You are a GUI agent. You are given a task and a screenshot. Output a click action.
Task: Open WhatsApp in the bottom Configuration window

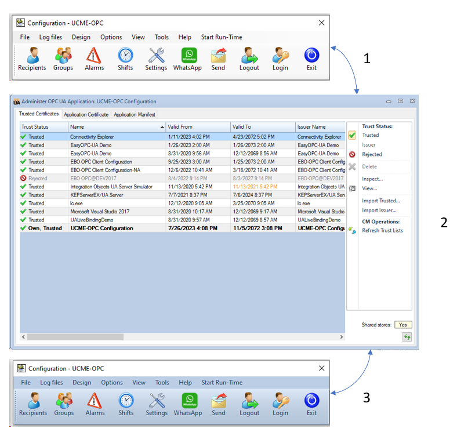188,404
